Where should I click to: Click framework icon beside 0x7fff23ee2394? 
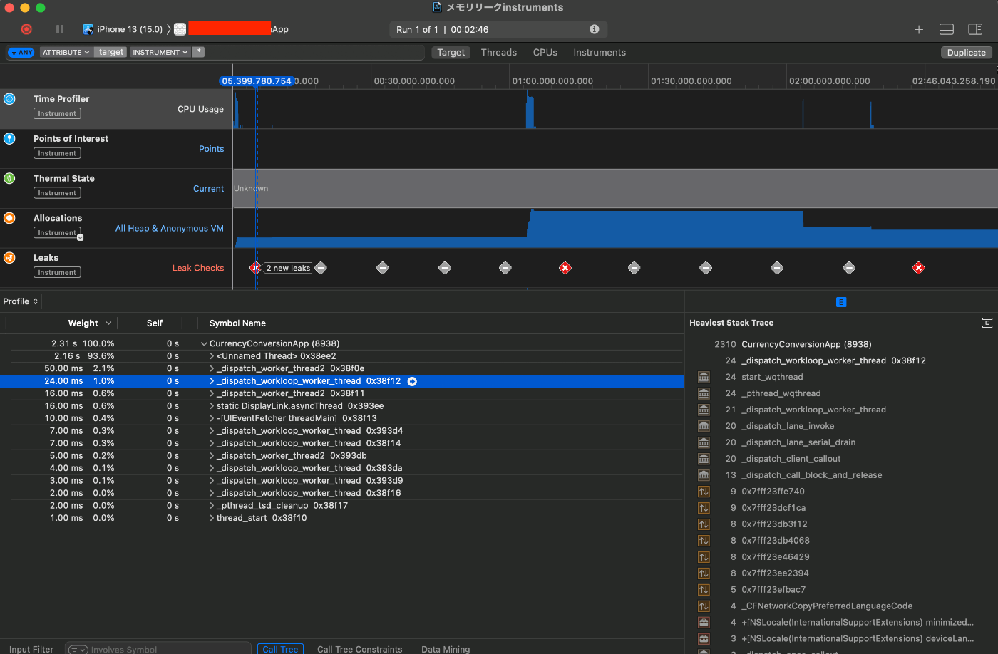[704, 573]
